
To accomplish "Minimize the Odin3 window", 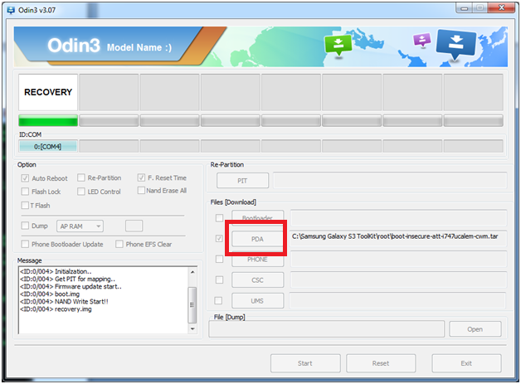I will [465, 8].
